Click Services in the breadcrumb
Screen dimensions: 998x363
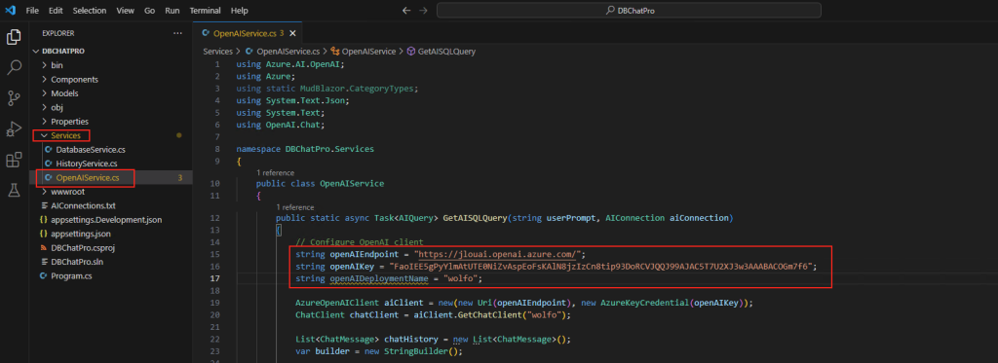(217, 52)
